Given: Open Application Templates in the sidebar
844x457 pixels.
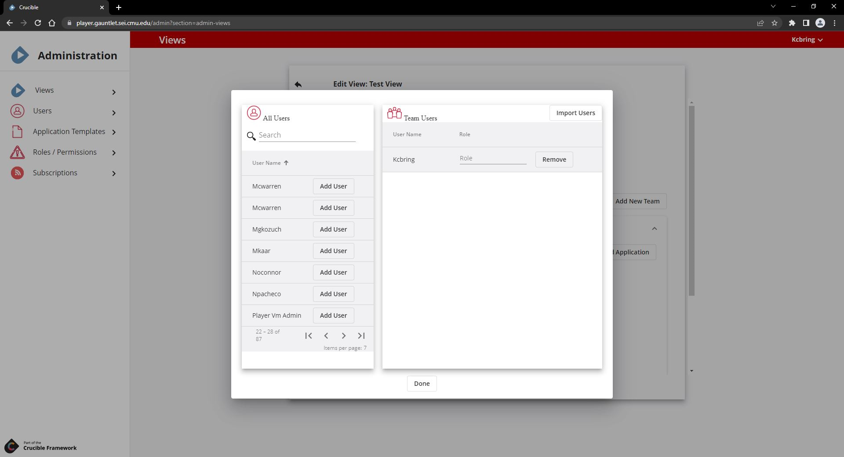Looking at the screenshot, I should click(69, 131).
